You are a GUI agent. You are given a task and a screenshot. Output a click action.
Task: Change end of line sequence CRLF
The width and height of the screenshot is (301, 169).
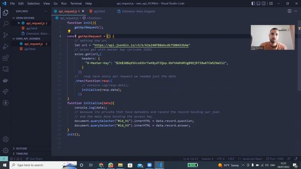pos(231,159)
